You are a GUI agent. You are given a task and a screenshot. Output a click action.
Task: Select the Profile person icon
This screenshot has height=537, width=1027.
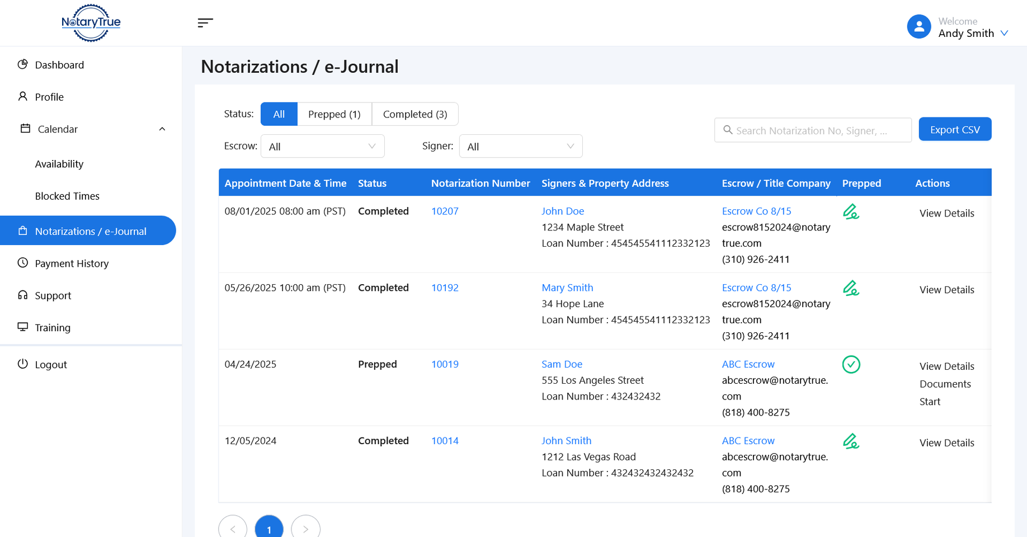click(22, 96)
